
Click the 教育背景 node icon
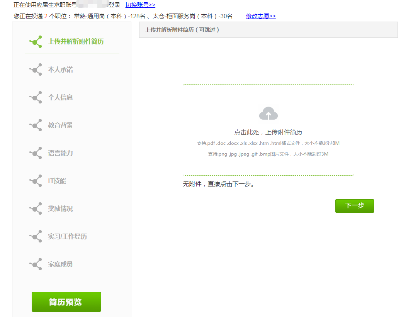tap(35, 125)
